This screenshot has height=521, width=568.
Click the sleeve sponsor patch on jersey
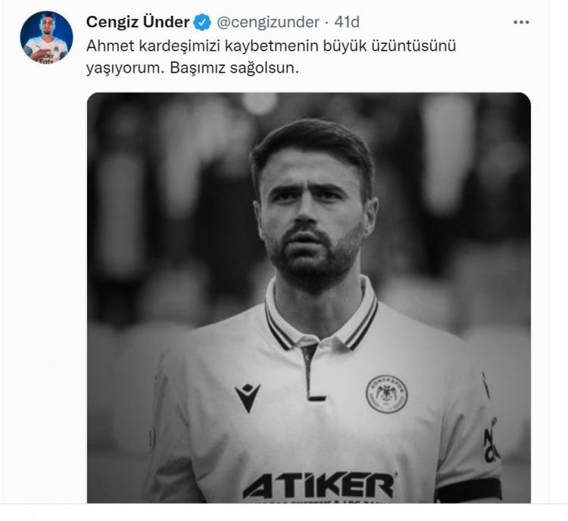(x=492, y=439)
